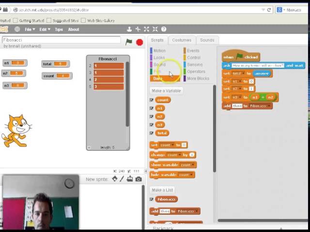Image resolution: width=310 pixels, height=232 pixels.
Task: Open the File menu
Action: coord(30,29)
